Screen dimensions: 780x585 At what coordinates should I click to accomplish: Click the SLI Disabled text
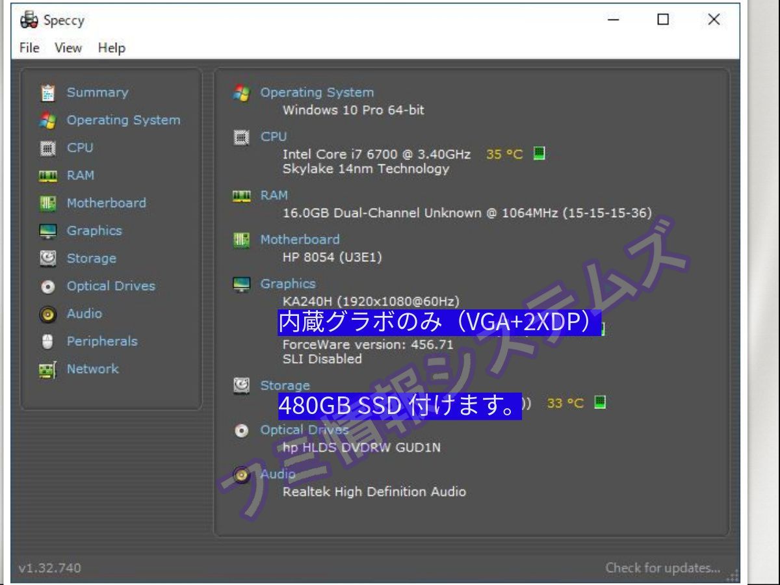pos(322,358)
